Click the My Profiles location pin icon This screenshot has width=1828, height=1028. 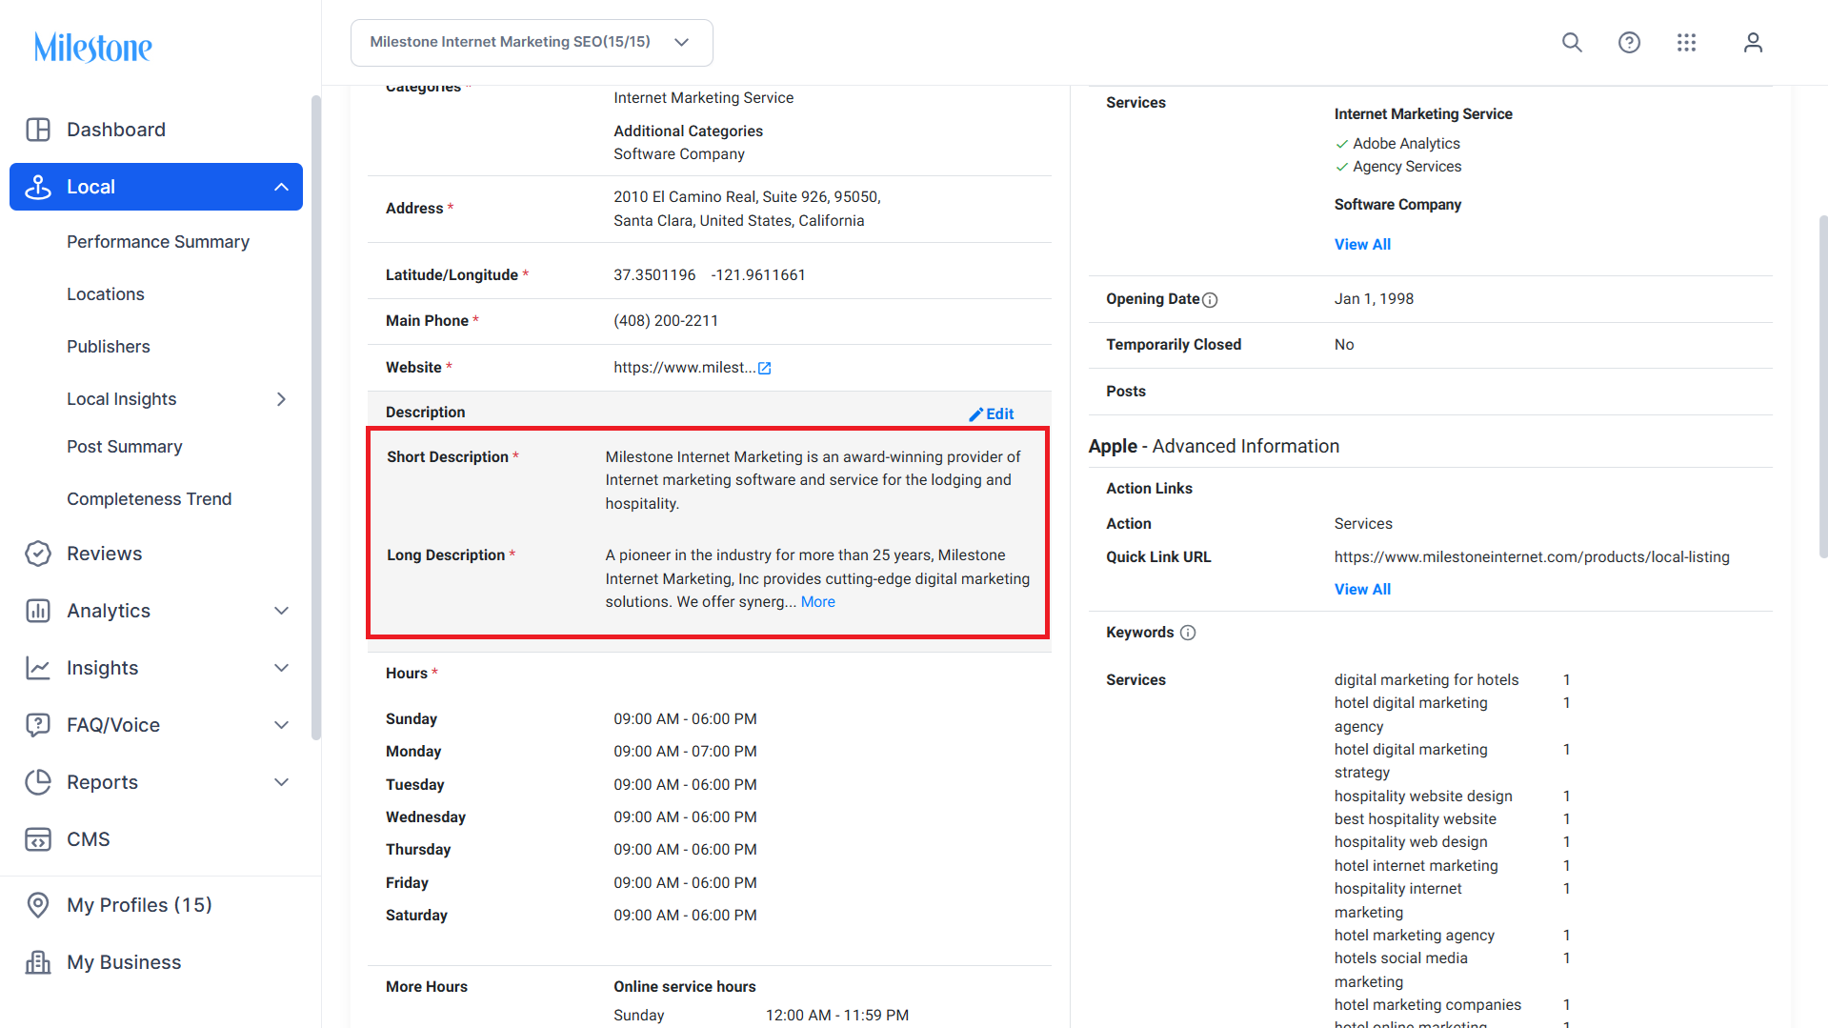38,905
